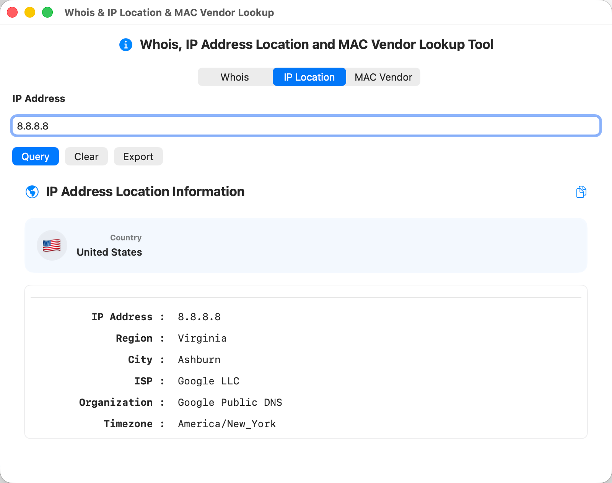This screenshot has height=483, width=612.
Task: Click the yellow minimize window button
Action: point(29,12)
